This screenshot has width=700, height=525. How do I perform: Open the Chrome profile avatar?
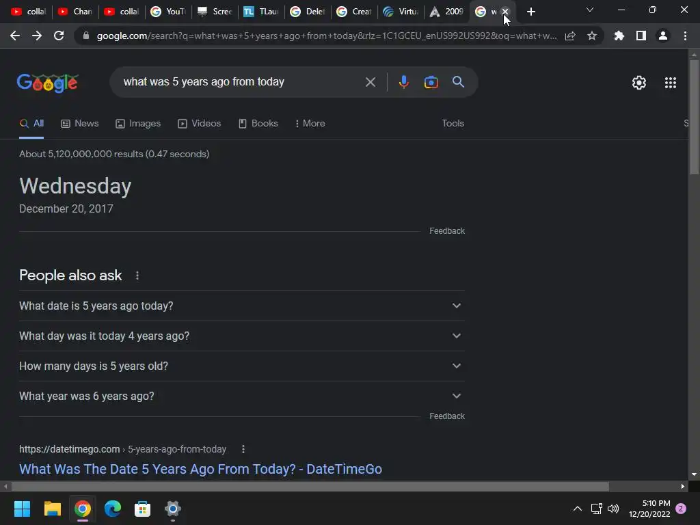pyautogui.click(x=663, y=36)
